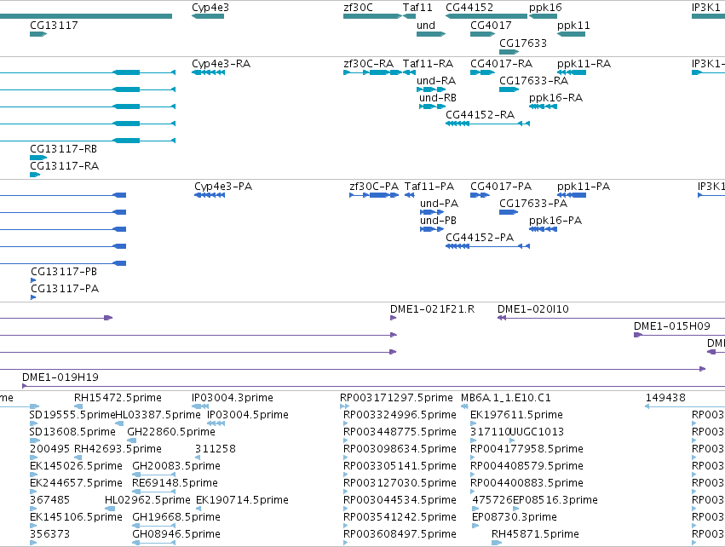Select the IP3K1 gene label
The height and width of the screenshot is (547, 725).
point(706,8)
